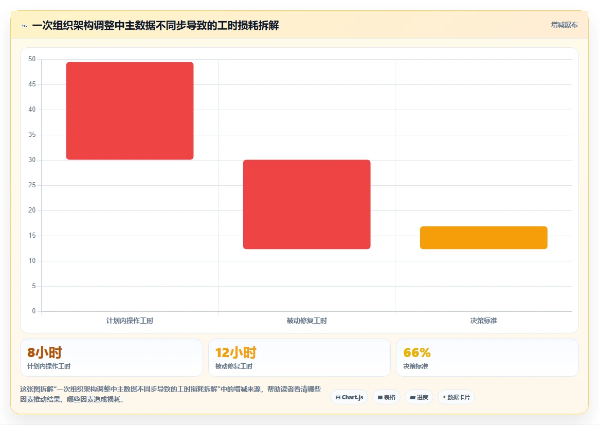Click the 12小时 value card
Screen dimensions: 599x425
pos(299,358)
